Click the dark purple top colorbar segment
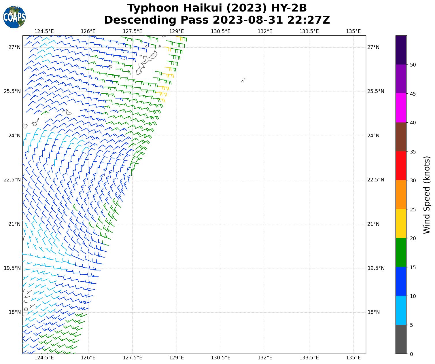This screenshot has width=435, height=364. [x=401, y=50]
